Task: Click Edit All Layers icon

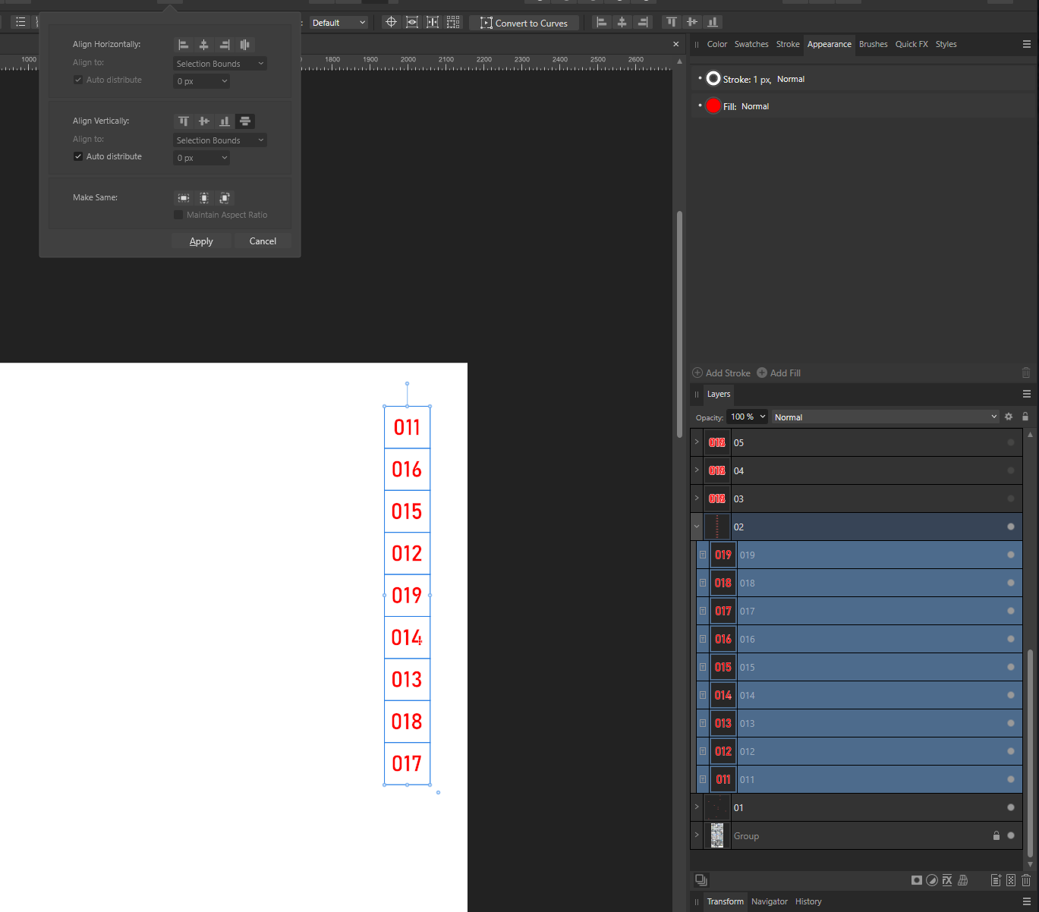Action: pos(701,880)
